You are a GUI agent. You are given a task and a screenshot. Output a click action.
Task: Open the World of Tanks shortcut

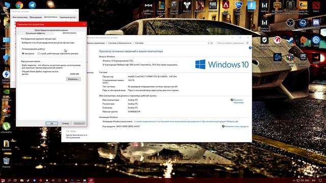(174, 8)
